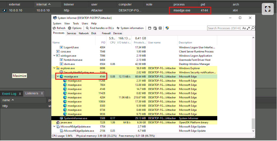
Task: Open System information graph window
Action: 130,28
